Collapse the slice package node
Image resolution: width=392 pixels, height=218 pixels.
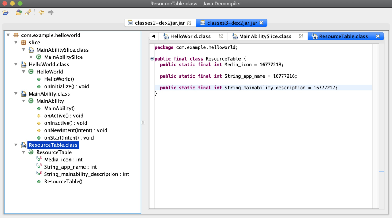point(16,43)
